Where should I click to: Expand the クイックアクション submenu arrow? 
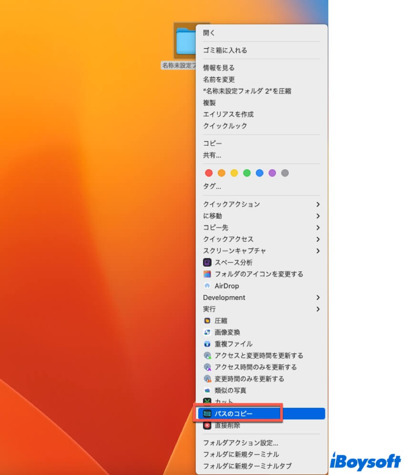(318, 205)
